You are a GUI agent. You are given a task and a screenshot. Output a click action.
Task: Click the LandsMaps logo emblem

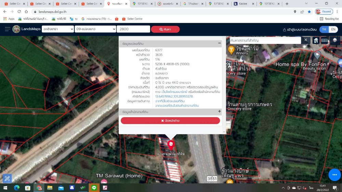(16, 29)
